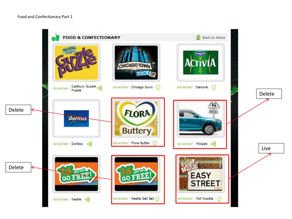Open the Doritos thumbnail
This screenshot has width=292, height=219.
pyautogui.click(x=76, y=119)
